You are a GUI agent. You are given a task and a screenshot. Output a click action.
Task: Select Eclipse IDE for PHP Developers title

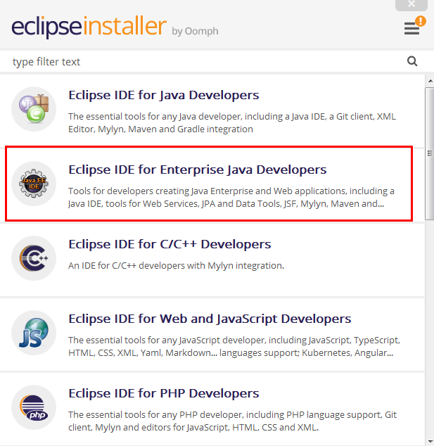(164, 393)
